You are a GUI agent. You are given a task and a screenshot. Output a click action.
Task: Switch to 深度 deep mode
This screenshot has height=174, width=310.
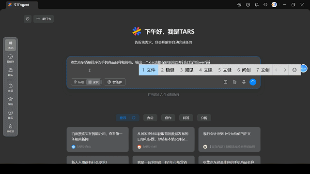[x=93, y=82]
